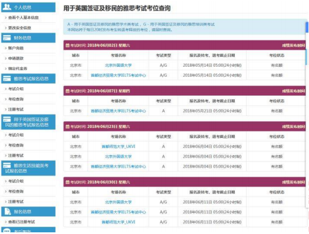
Task: Open 考位查询 under 雅思考试报名信息
Action: pos(16,99)
